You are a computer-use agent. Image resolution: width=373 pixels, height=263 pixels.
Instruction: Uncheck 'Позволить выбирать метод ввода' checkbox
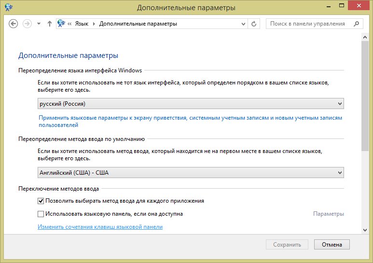click(x=41, y=201)
